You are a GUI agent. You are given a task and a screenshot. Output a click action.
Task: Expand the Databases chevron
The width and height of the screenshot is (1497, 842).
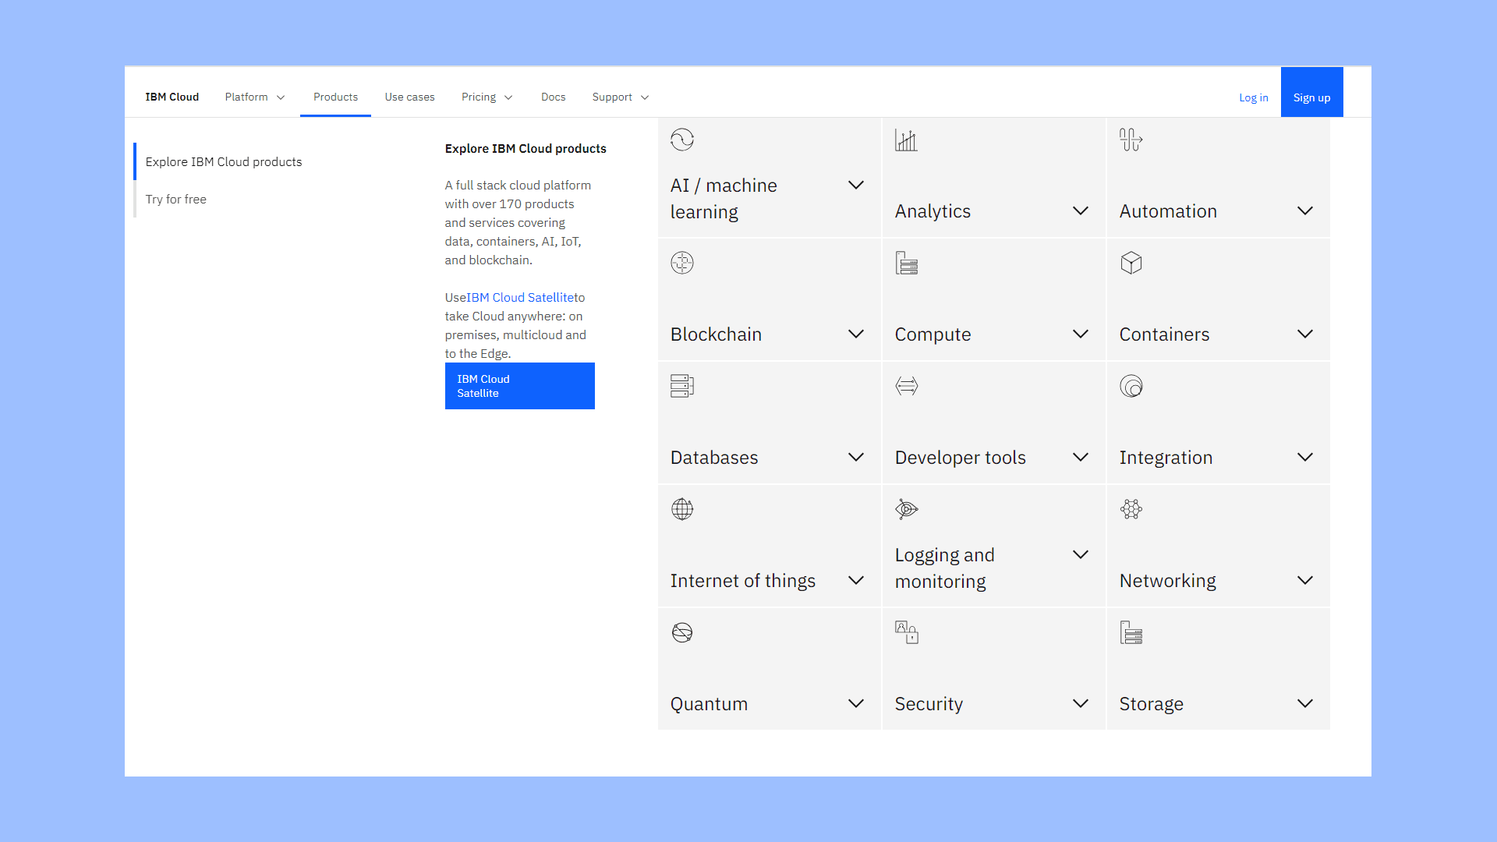[855, 457]
